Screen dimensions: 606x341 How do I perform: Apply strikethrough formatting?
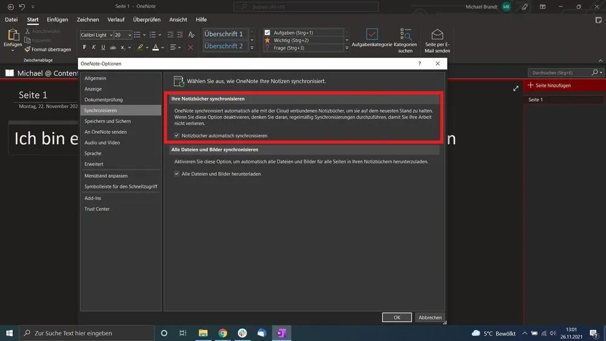coord(113,47)
